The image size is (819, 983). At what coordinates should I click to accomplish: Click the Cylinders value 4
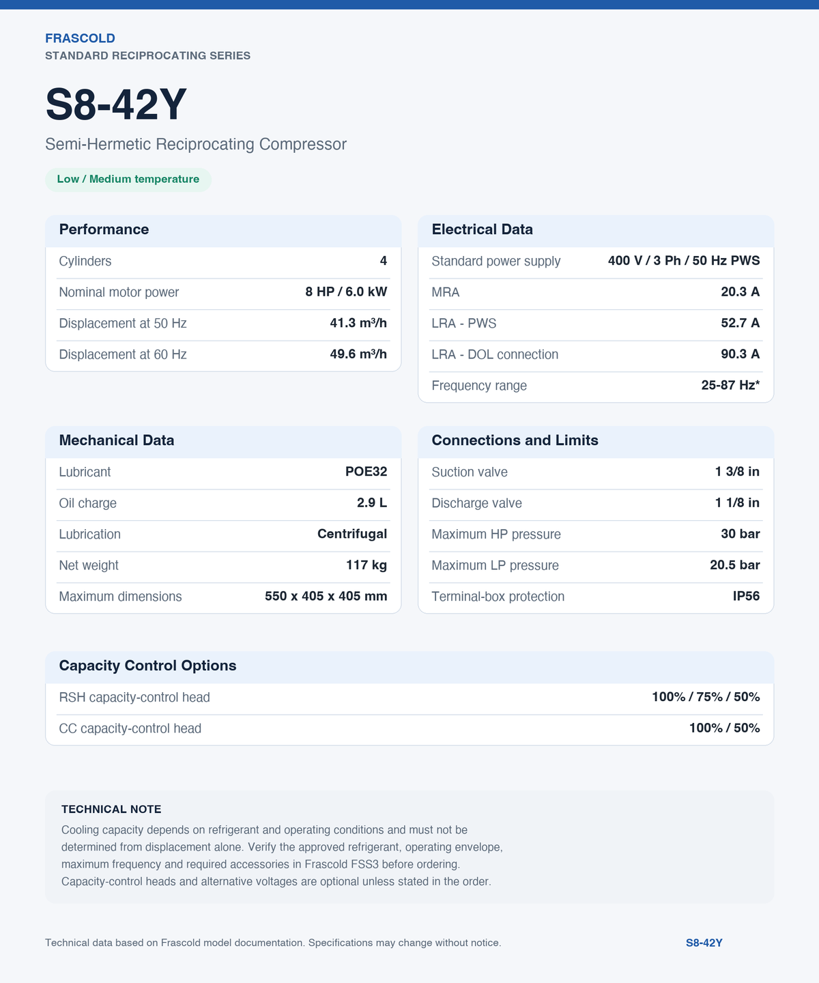point(384,261)
